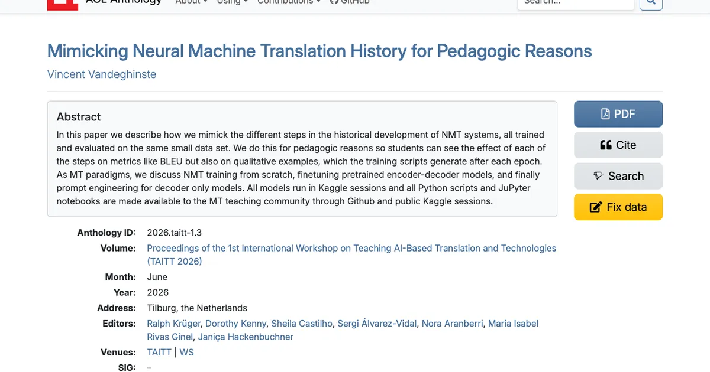
Task: Click the magnifier search button in navbar
Action: pyautogui.click(x=651, y=4)
